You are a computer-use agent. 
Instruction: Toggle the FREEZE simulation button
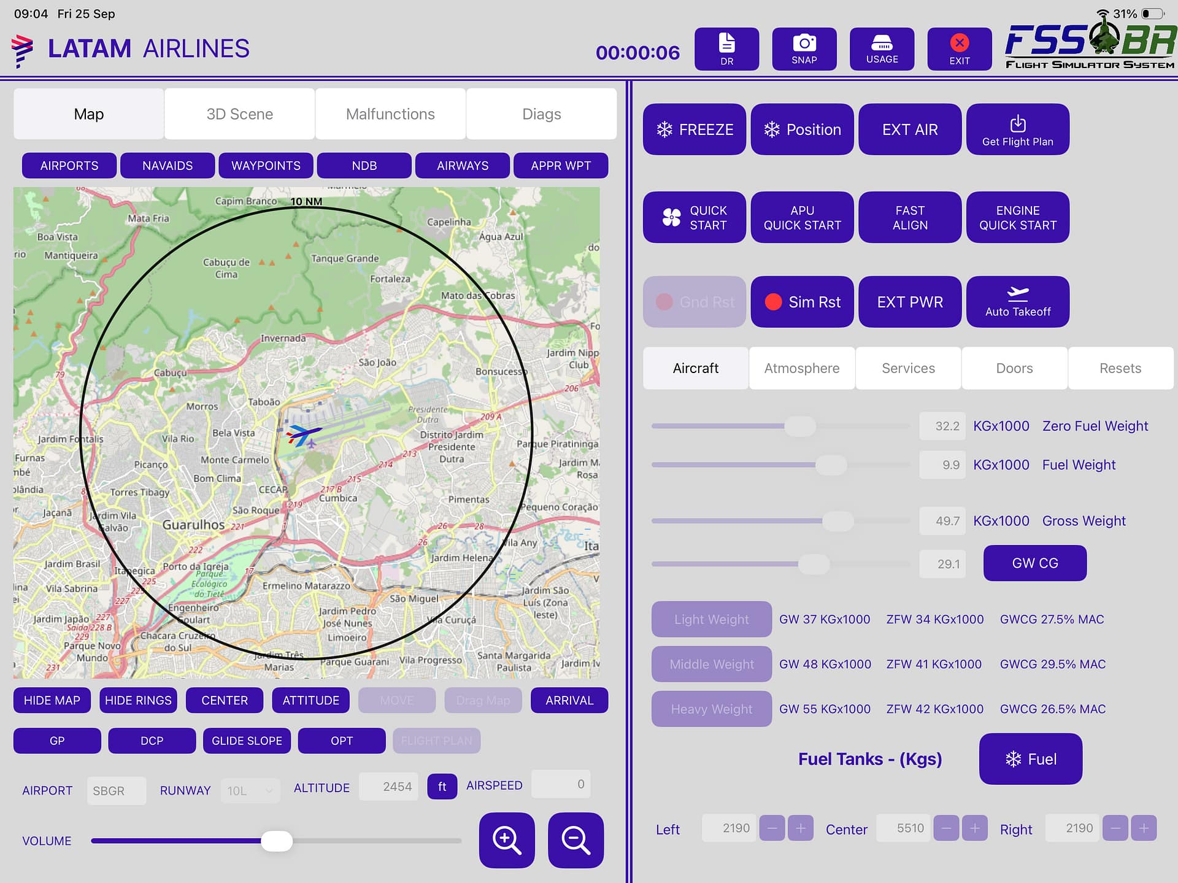[694, 129]
